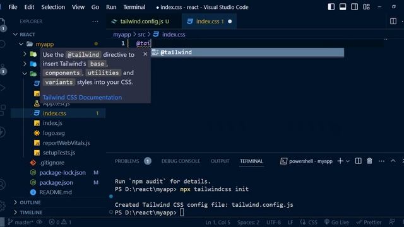
Task: Open the Terminal menu
Action: pos(134,7)
